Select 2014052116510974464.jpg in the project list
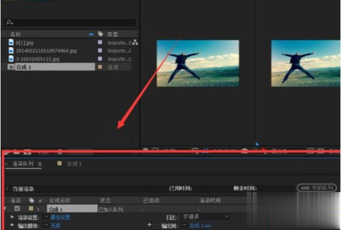The image size is (341, 230). 46,51
